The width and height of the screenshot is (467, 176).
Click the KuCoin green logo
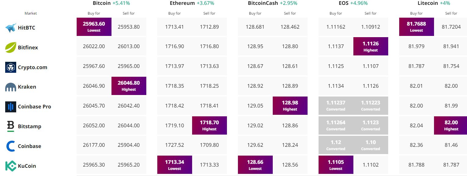coord(11,166)
